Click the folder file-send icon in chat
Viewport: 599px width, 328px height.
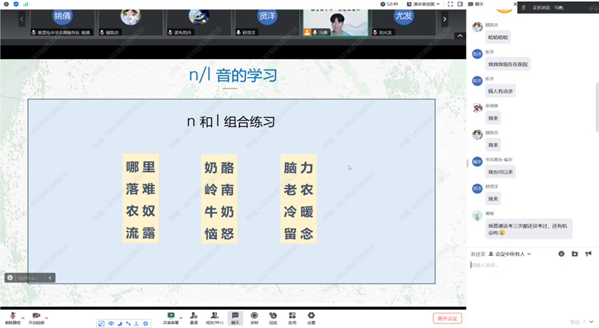574,253
